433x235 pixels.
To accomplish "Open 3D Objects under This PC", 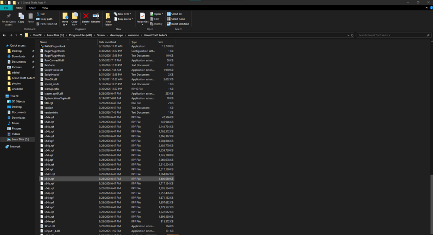I will tap(18, 102).
